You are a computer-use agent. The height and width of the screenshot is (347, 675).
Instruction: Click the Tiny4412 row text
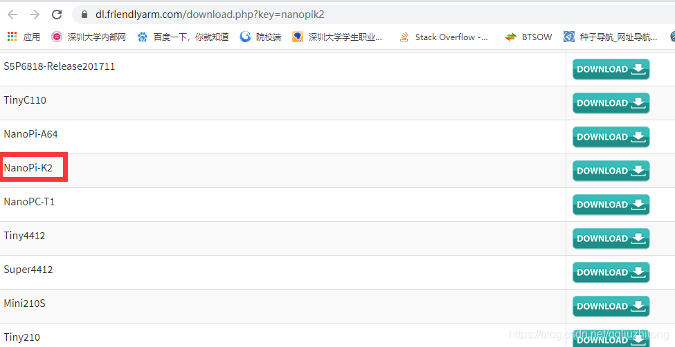24,236
